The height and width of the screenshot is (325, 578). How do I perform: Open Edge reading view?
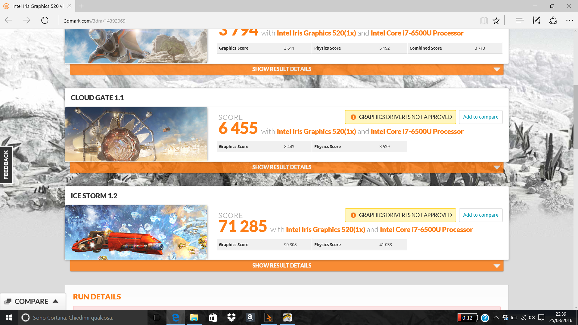pyautogui.click(x=484, y=20)
